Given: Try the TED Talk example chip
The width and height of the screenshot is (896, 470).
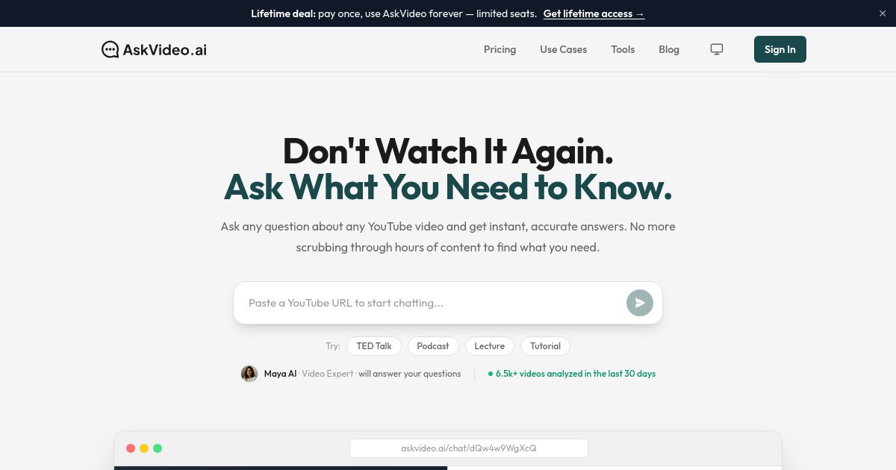Looking at the screenshot, I should coord(374,346).
